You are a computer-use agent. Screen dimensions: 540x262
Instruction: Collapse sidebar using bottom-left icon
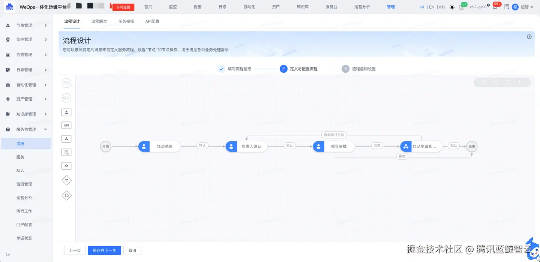pyautogui.click(x=8, y=254)
